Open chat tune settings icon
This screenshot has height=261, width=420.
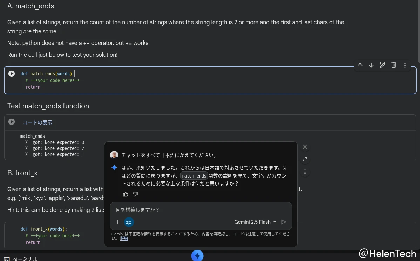[x=129, y=222]
